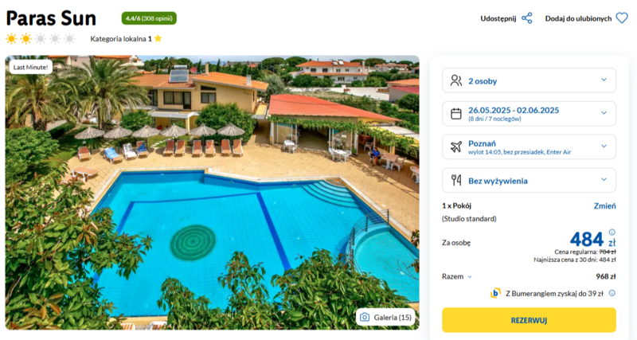Click the yellow REZERWUJ button
Image resolution: width=637 pixels, height=340 pixels.
click(x=529, y=320)
